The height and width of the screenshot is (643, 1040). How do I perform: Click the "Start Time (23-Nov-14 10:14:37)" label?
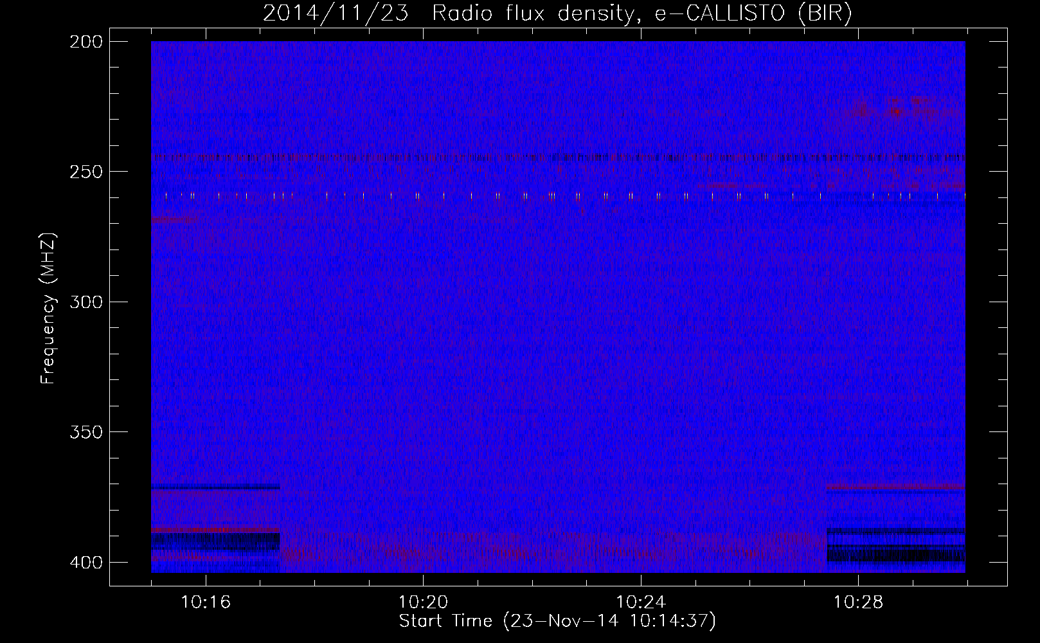tap(557, 621)
